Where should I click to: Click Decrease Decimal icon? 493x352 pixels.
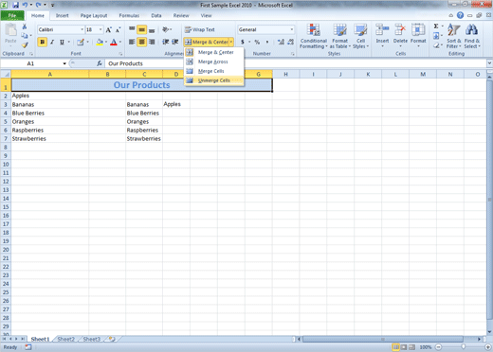[291, 42]
